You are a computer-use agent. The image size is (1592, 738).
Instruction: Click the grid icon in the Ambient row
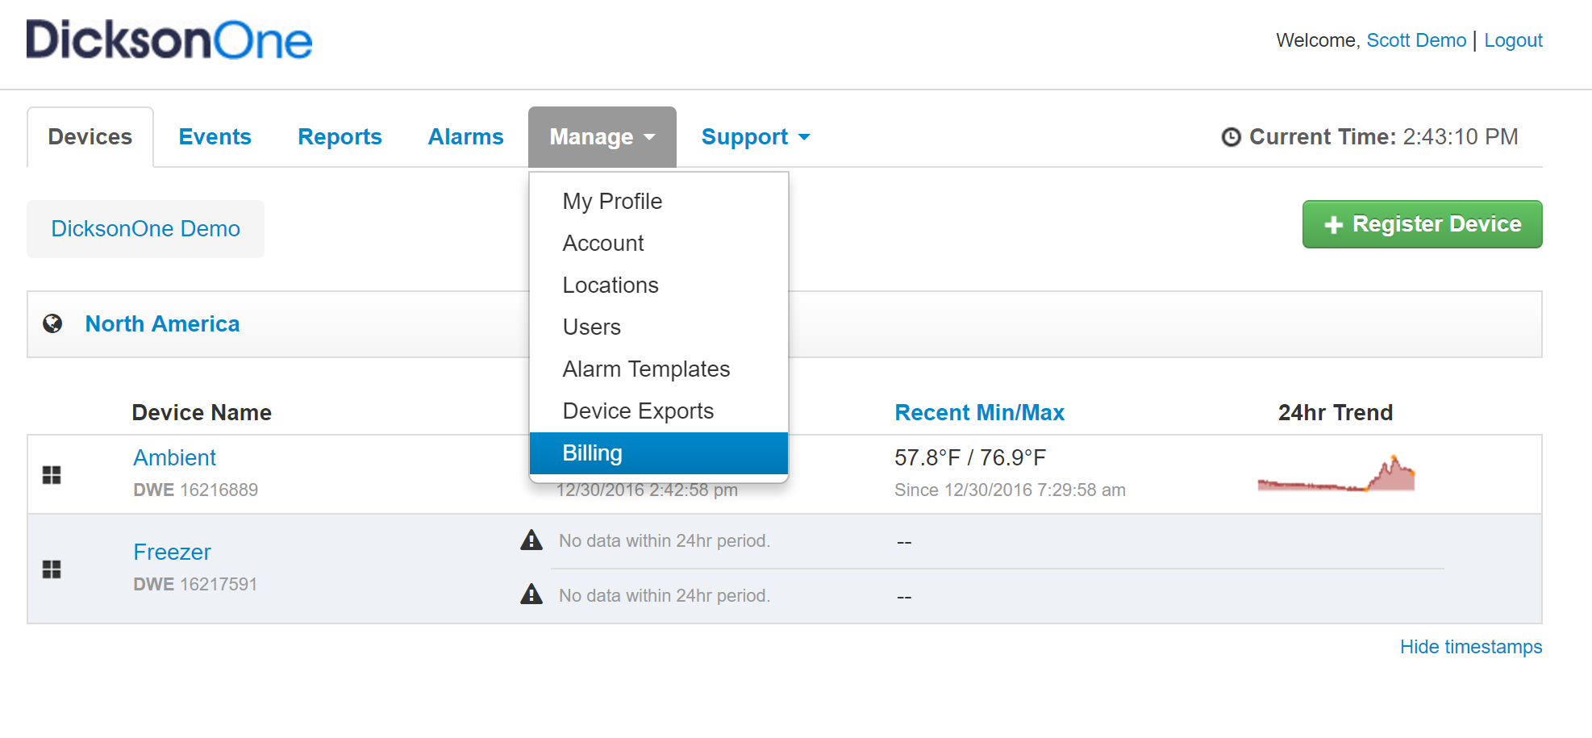click(52, 475)
